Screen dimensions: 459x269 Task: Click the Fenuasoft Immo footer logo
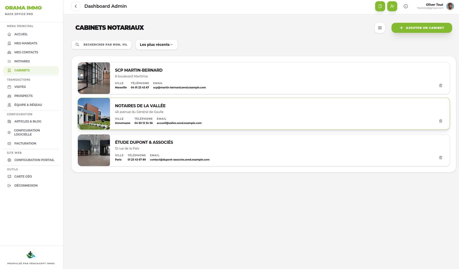pyautogui.click(x=31, y=255)
